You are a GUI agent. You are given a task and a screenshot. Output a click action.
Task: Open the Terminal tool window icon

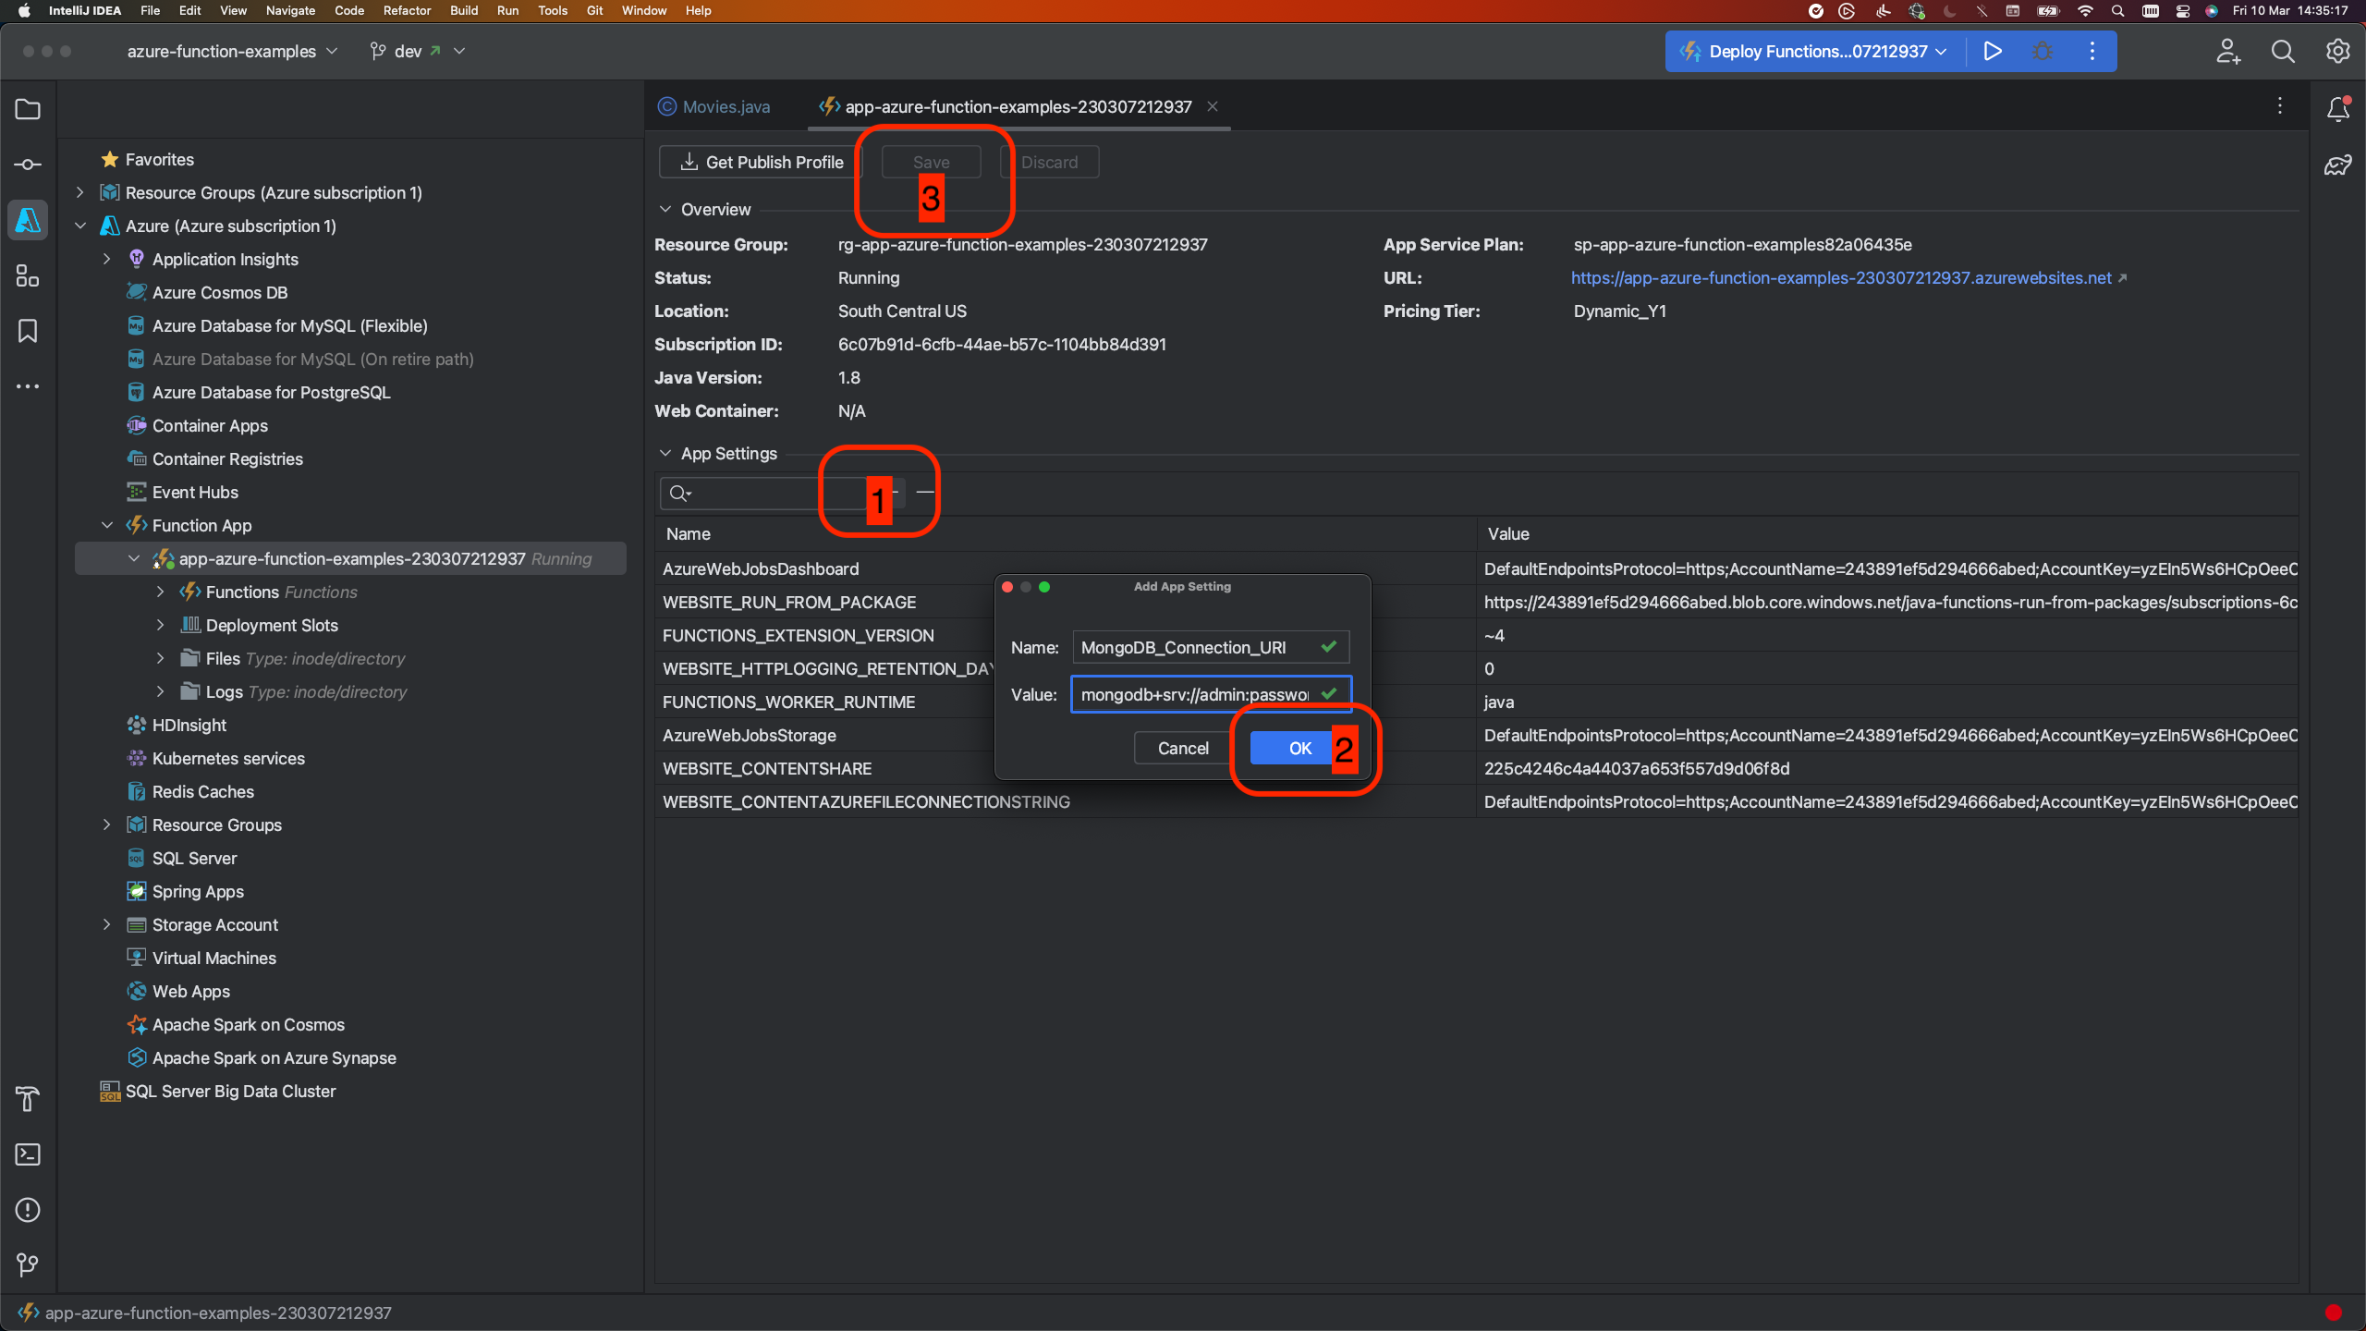click(x=28, y=1154)
